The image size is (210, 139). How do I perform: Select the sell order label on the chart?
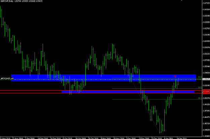coord(7,78)
